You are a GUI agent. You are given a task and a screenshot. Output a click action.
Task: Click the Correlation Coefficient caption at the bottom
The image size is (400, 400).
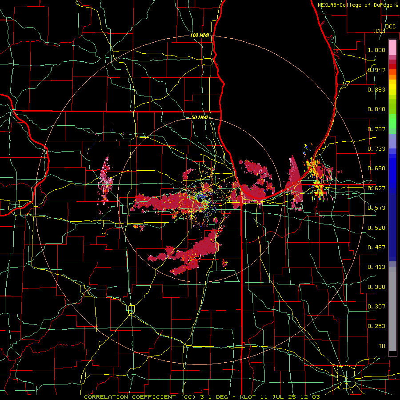(202, 397)
